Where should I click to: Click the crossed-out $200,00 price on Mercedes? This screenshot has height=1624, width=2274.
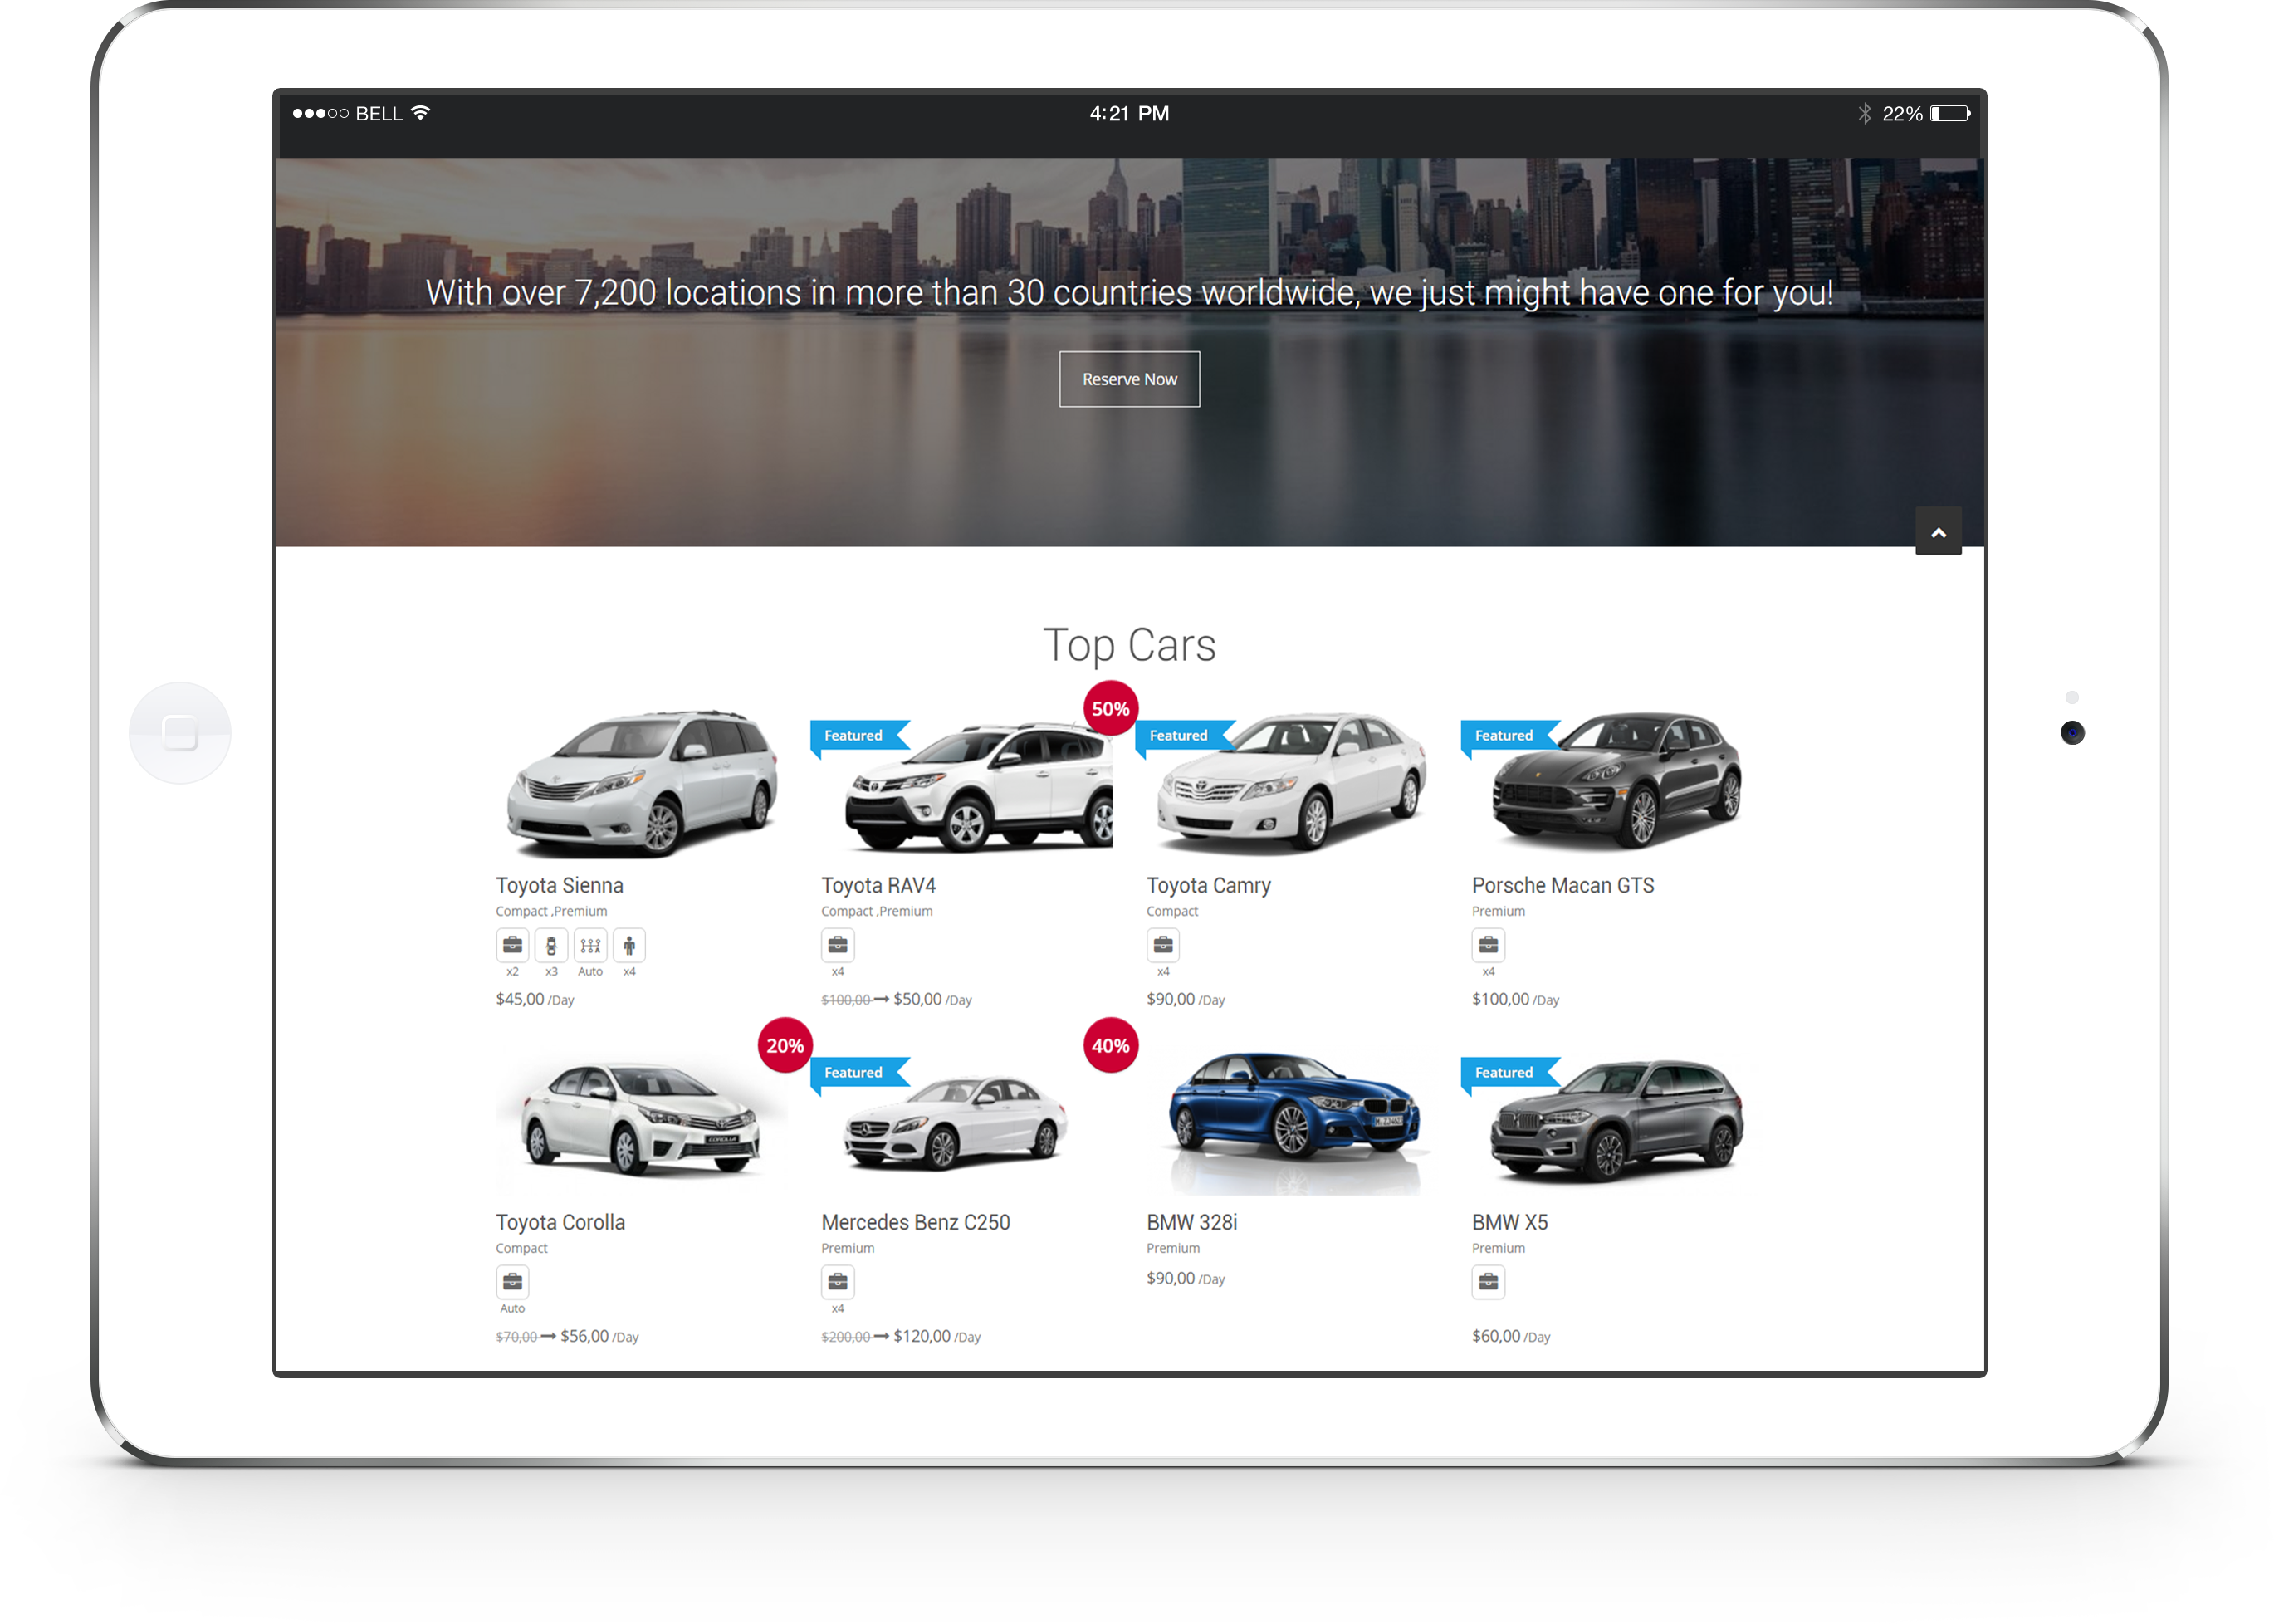(845, 1337)
